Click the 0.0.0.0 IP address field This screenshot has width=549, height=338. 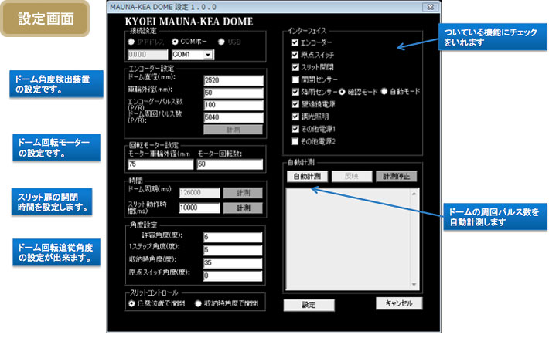tap(148, 55)
